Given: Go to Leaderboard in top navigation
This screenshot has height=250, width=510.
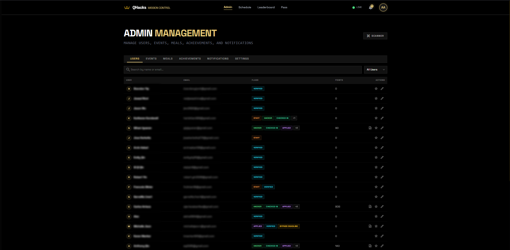Looking at the screenshot, I should [266, 7].
